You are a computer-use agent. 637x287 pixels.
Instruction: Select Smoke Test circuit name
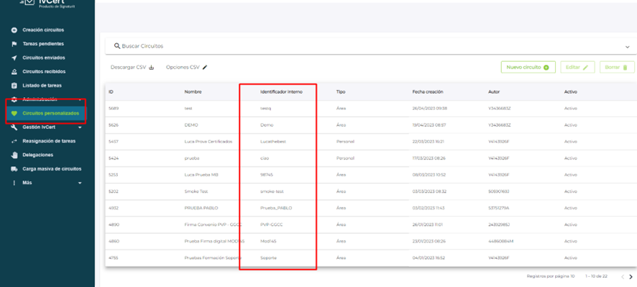tap(196, 191)
